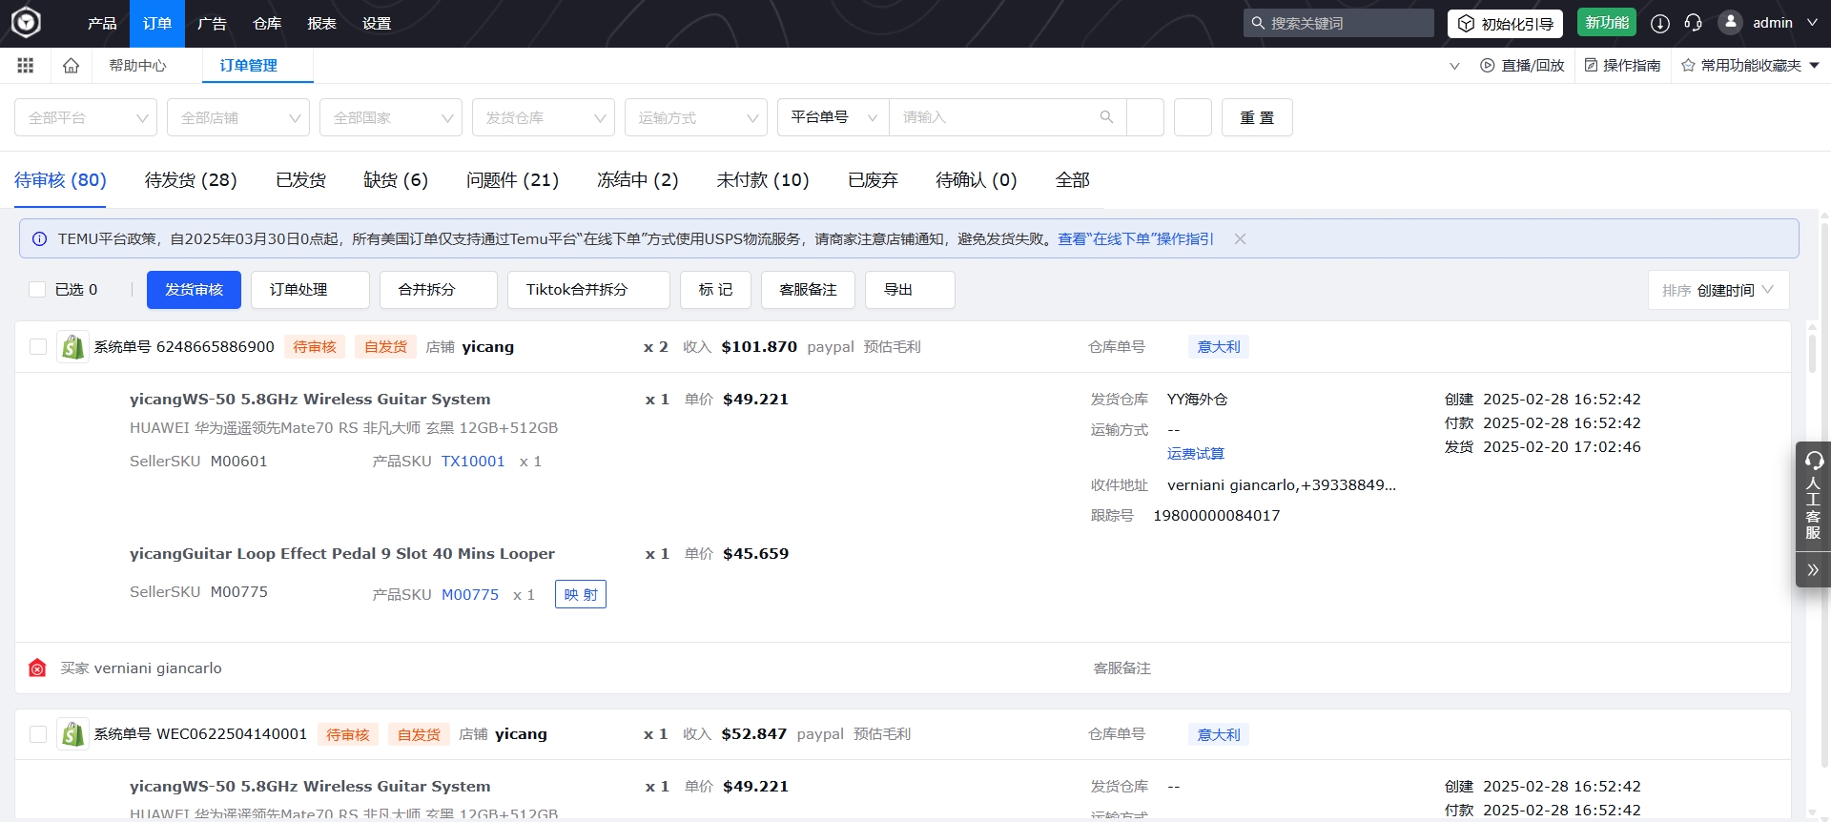The width and height of the screenshot is (1831, 822).
Task: Switch to 冻结中 (2) tab
Action: click(637, 179)
